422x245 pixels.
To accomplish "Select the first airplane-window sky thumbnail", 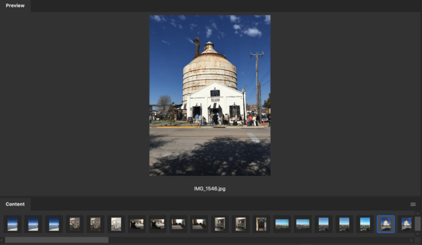I will pos(12,224).
